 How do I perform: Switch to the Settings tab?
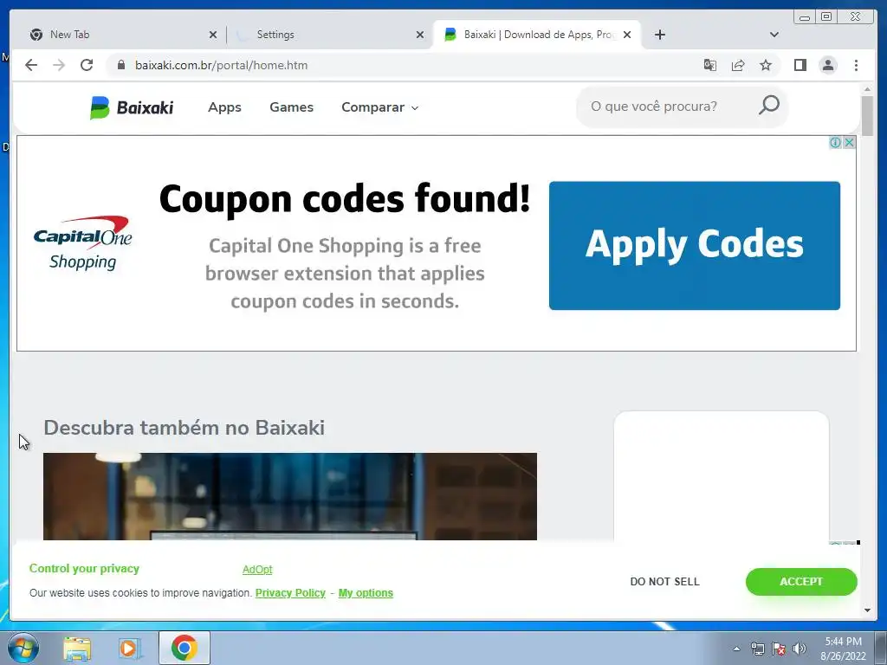pos(330,35)
